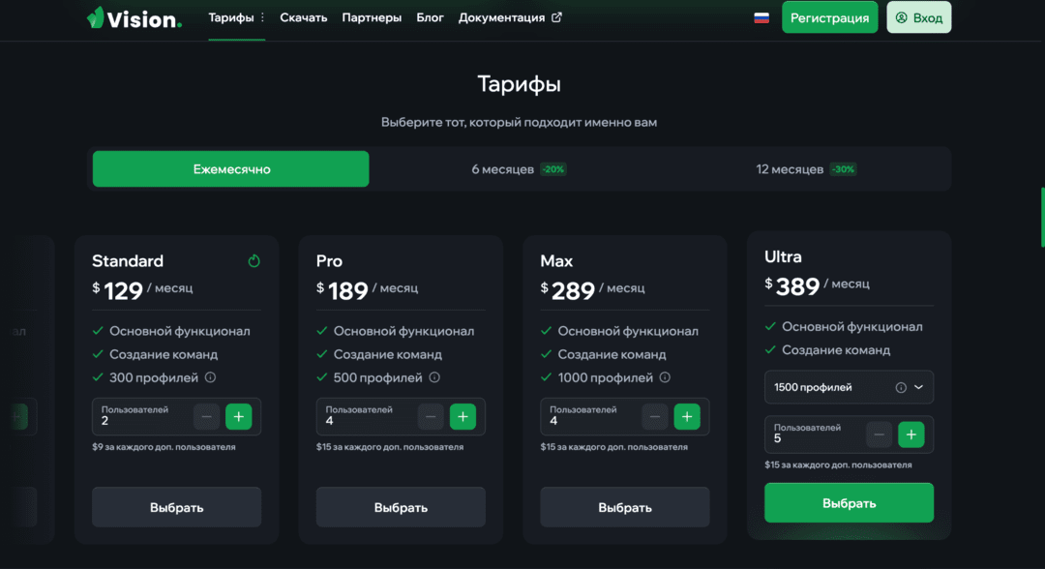Click the Ultra plan users value 5

(777, 438)
